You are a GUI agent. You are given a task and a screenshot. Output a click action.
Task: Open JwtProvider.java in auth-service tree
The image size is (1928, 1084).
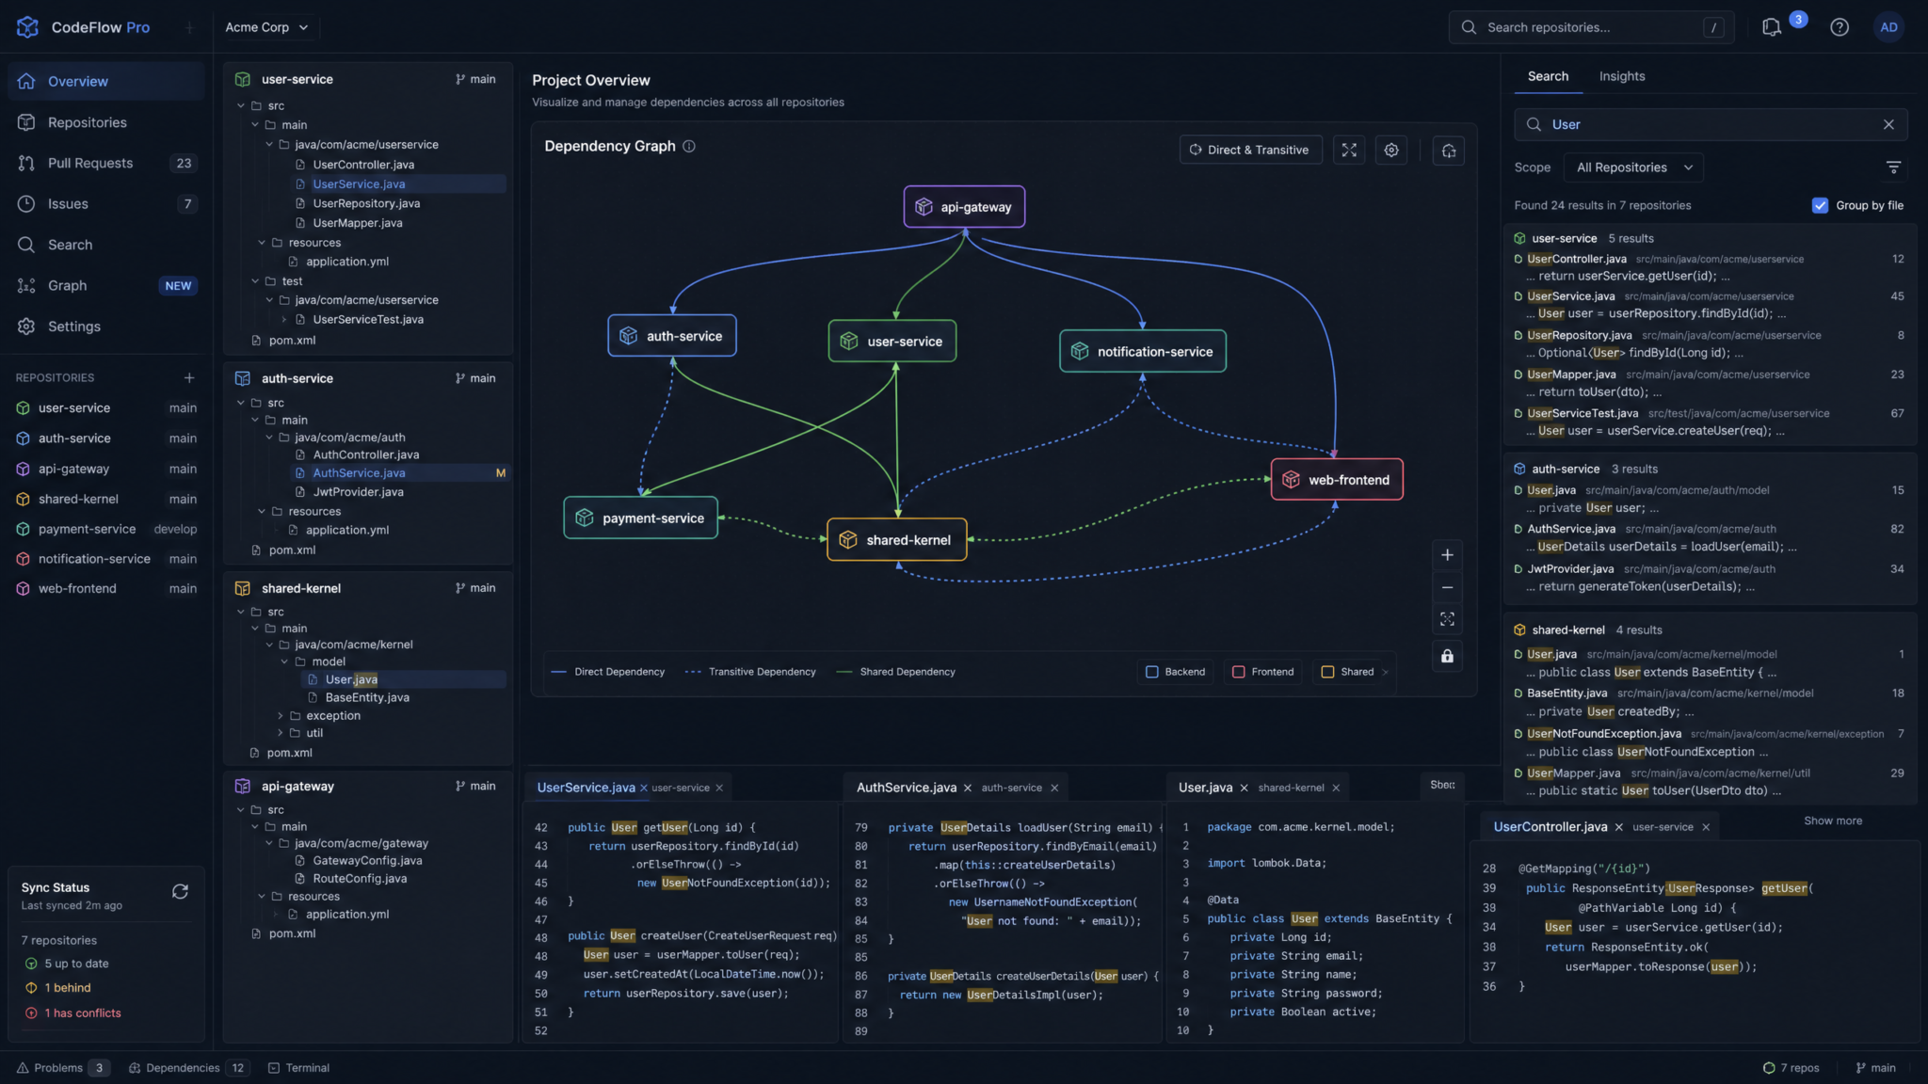coord(358,492)
